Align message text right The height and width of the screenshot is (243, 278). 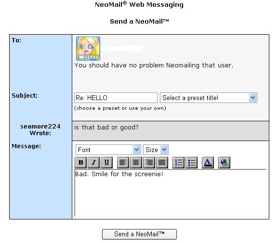pos(149,163)
